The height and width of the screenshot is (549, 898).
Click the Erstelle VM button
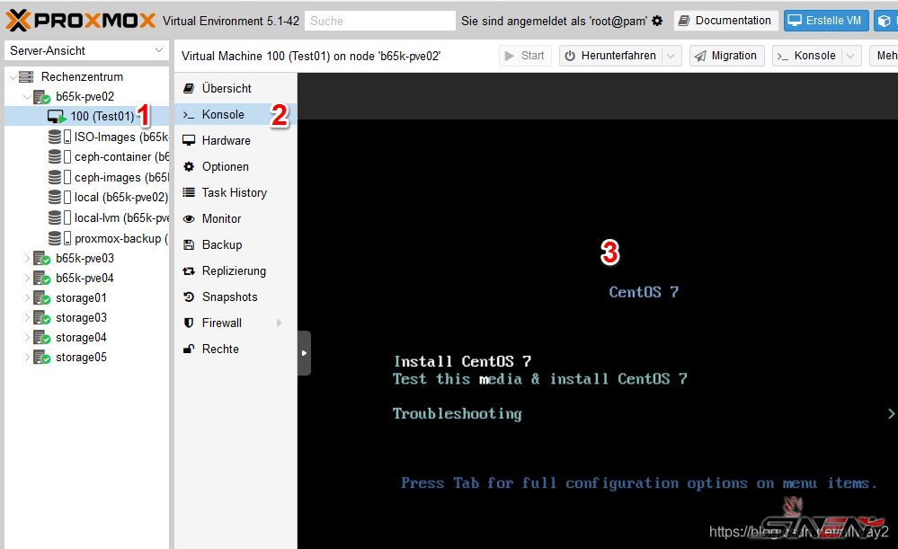[x=825, y=21]
